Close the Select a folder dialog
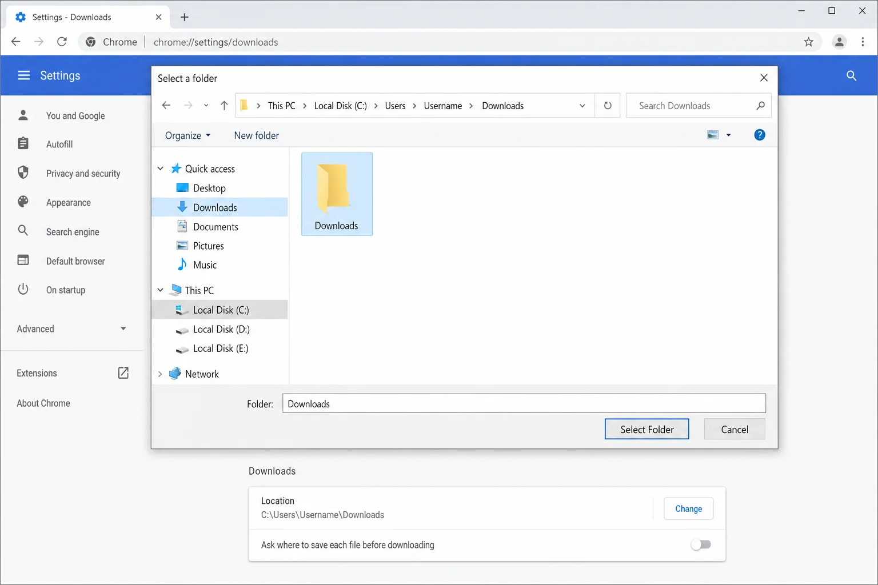The height and width of the screenshot is (585, 878). 764,78
